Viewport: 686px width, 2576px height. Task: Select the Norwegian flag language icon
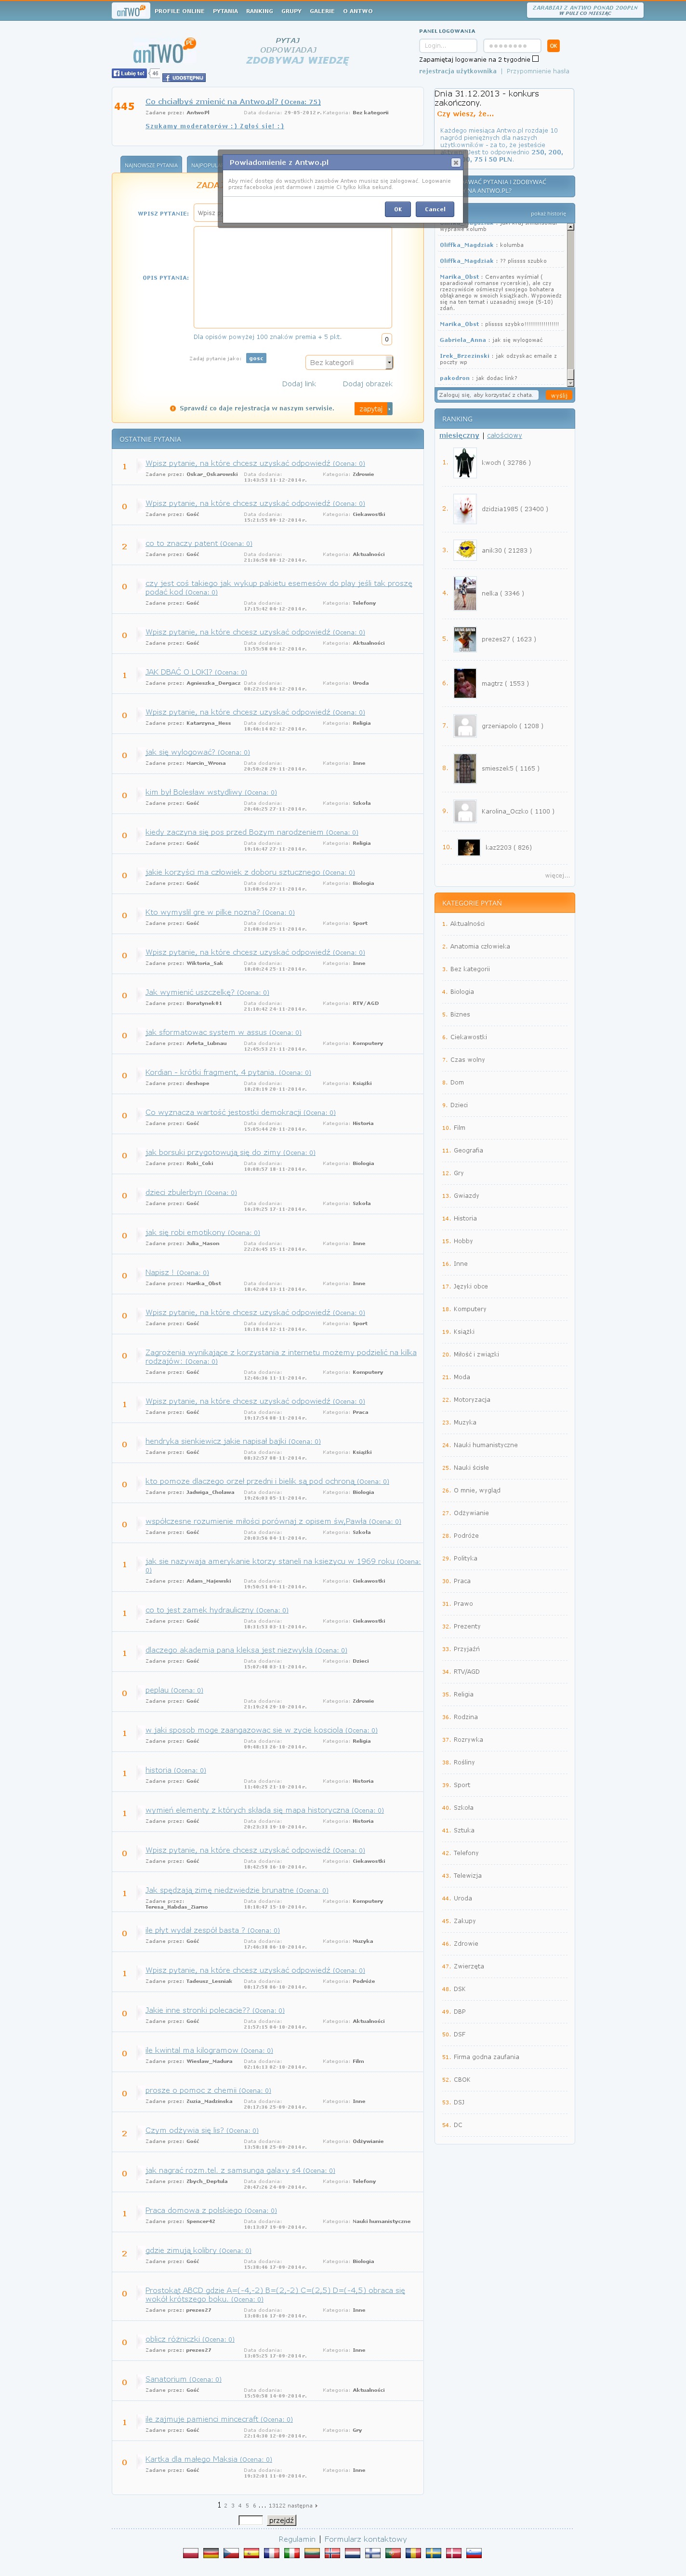point(331,2552)
